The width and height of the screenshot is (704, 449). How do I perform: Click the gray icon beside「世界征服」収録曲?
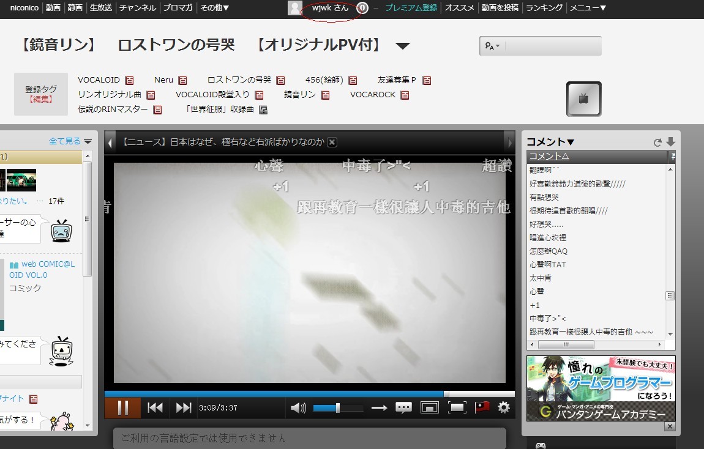(263, 110)
